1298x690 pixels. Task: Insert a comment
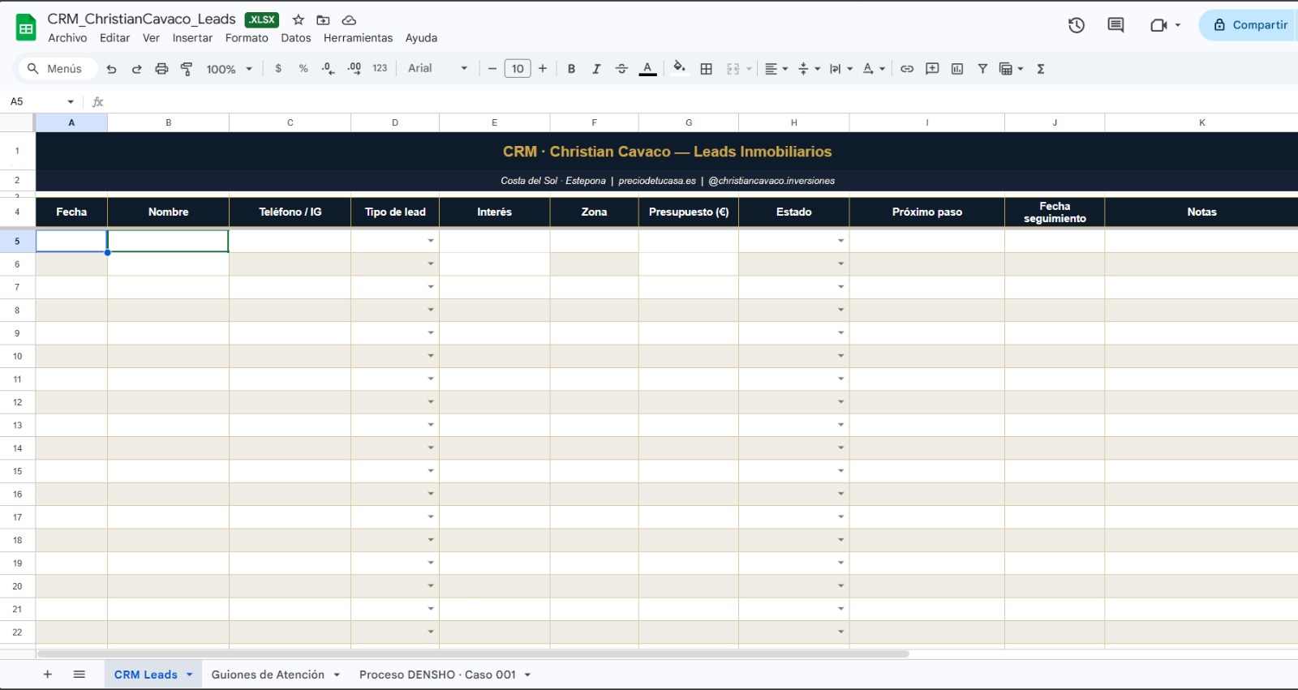click(x=932, y=69)
